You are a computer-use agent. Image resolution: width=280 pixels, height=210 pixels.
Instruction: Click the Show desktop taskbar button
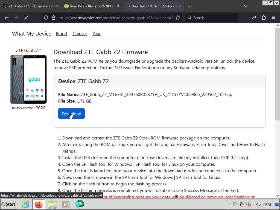pyautogui.click(x=277, y=204)
